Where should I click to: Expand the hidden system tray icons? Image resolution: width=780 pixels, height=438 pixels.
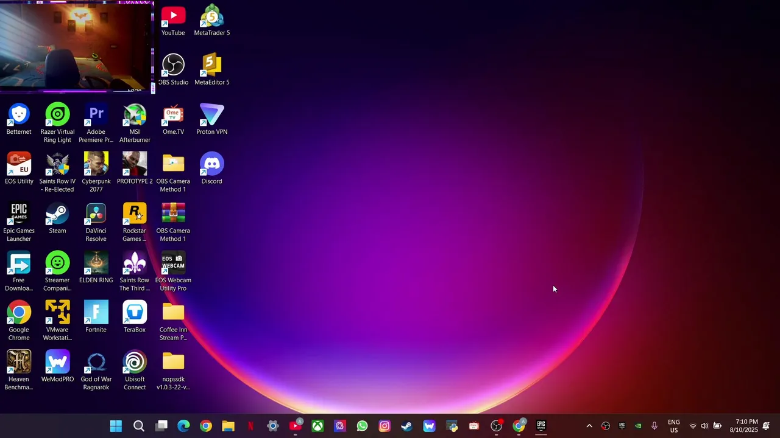(589, 426)
